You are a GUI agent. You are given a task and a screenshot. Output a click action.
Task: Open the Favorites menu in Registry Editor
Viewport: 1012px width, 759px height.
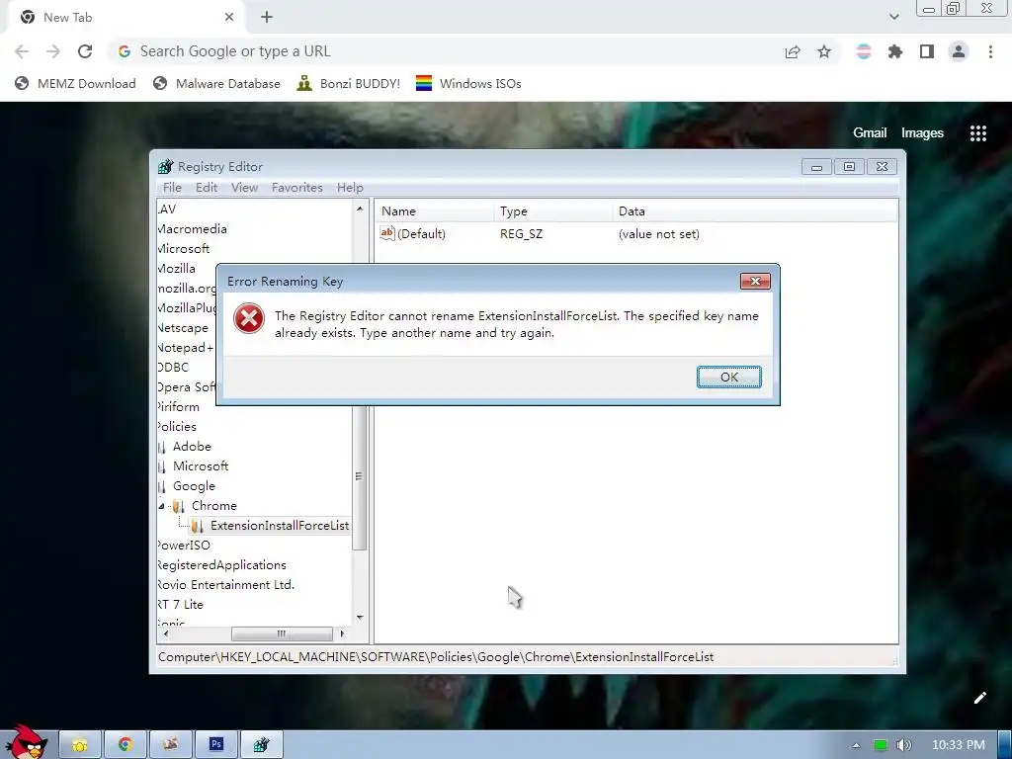pos(296,187)
